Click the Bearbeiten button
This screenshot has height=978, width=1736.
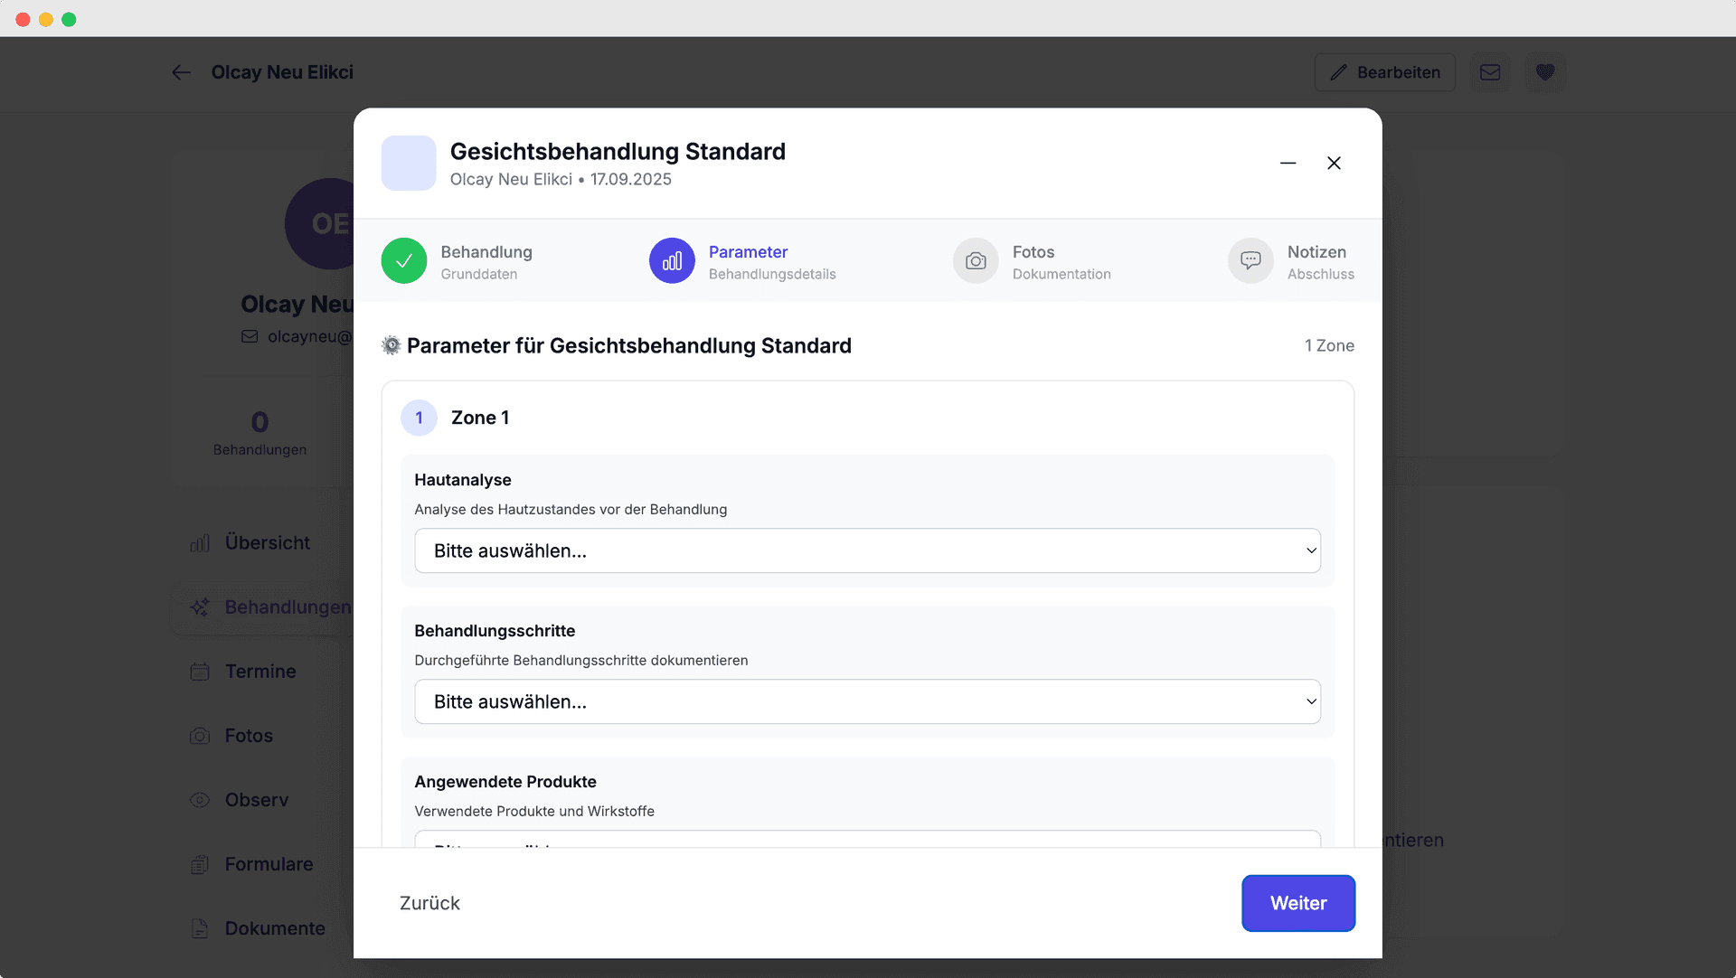[x=1384, y=72]
